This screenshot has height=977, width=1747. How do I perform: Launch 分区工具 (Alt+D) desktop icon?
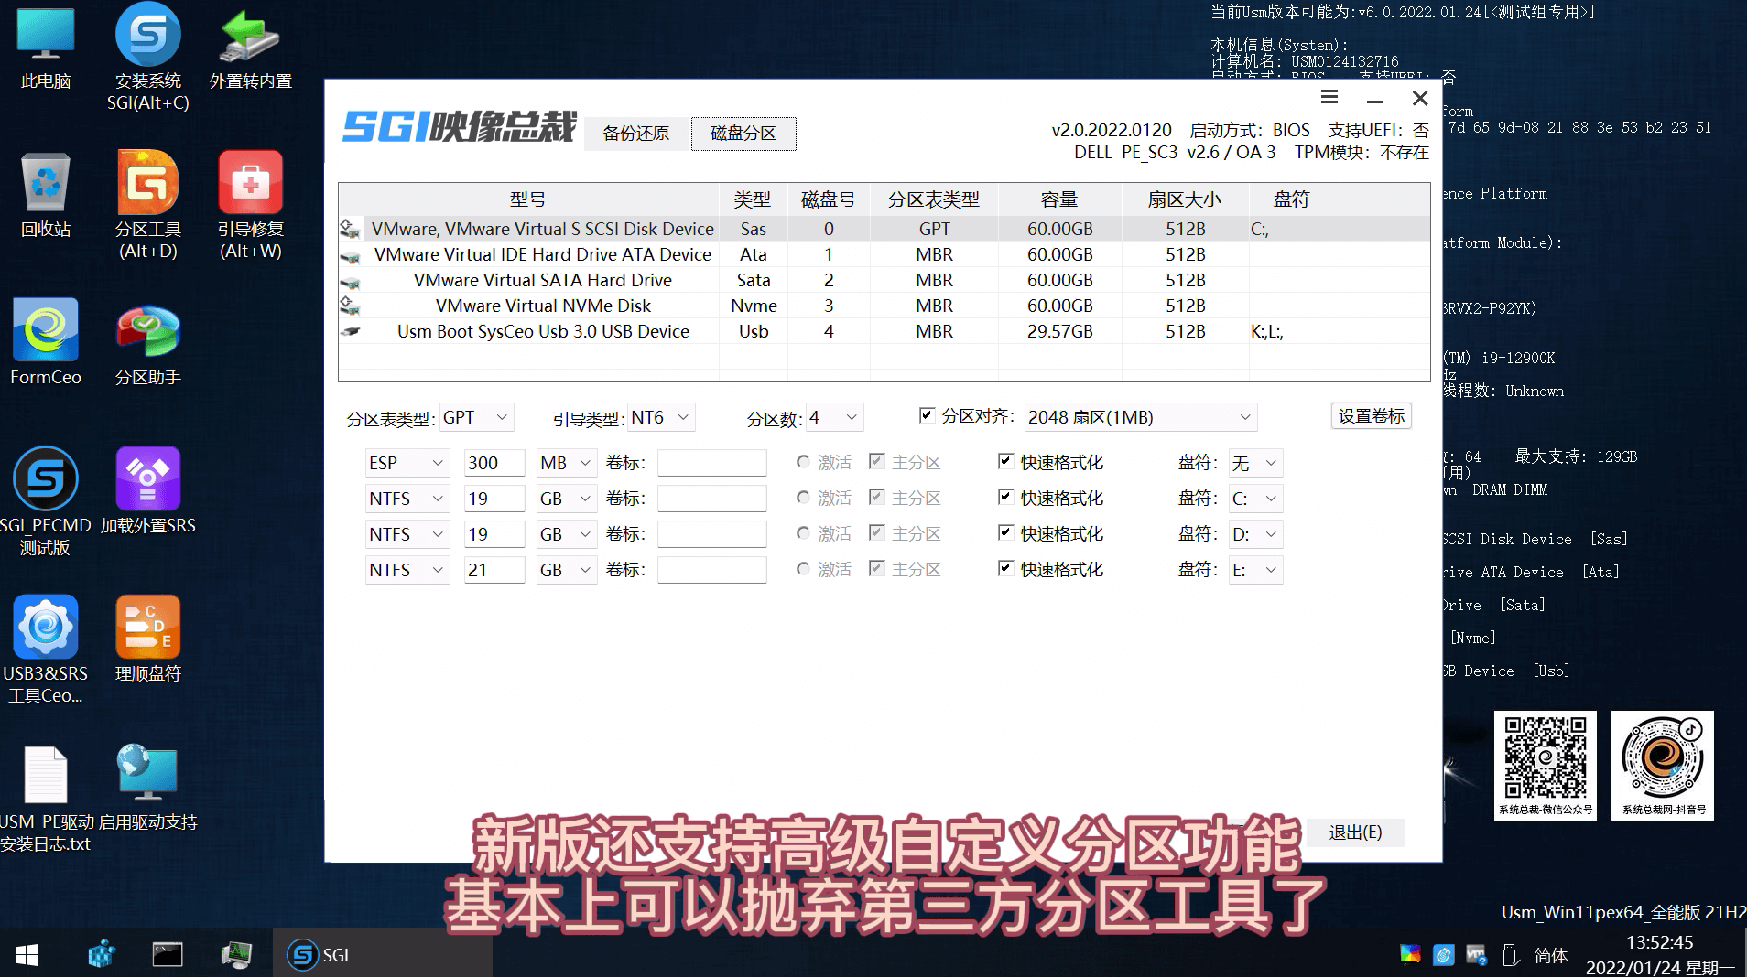coord(148,205)
